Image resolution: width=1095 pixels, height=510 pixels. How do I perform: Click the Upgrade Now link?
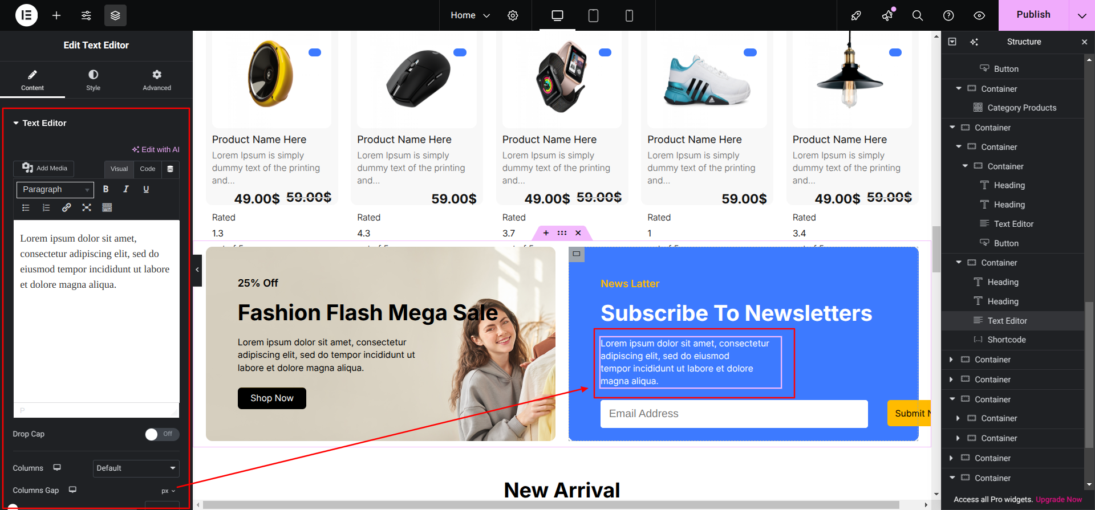coord(1058,500)
